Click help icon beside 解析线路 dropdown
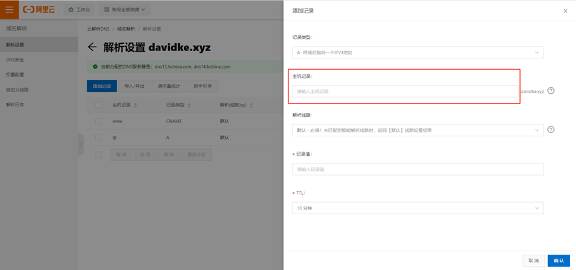Screen dimensions: 576x270 [x=551, y=130]
